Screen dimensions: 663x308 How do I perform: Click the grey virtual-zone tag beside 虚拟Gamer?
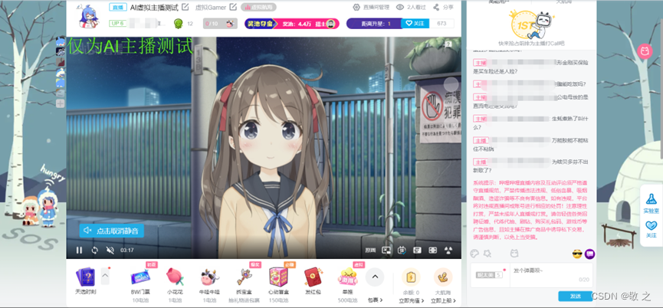coord(259,7)
